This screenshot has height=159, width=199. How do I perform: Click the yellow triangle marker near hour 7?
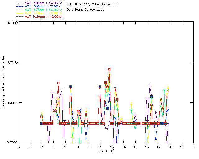[x=41, y=113]
